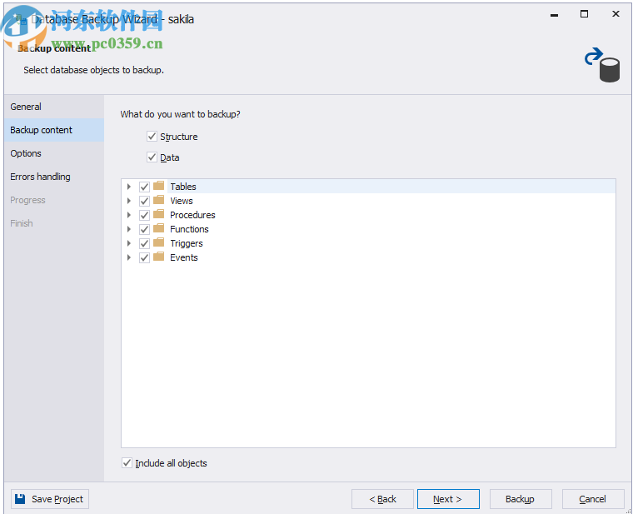Uncheck the Functions checkbox

tap(144, 229)
